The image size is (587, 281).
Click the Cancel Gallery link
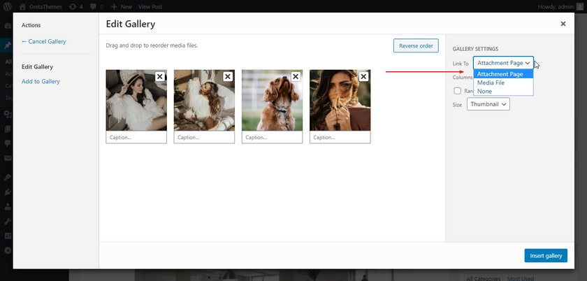click(x=44, y=41)
